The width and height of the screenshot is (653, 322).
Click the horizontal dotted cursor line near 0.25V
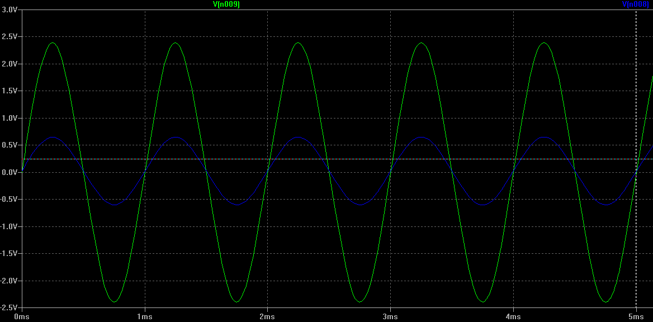329,159
